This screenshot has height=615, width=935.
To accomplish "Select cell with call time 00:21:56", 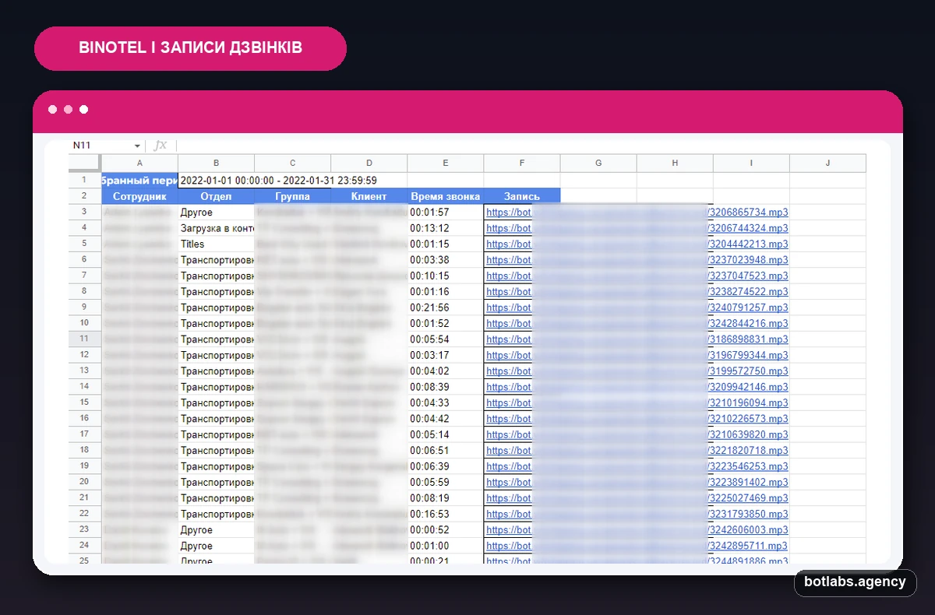I will coord(446,307).
